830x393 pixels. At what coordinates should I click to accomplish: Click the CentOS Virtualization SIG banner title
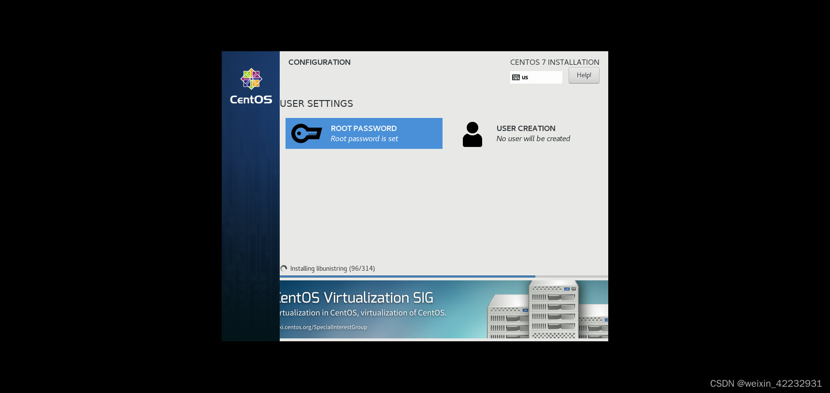click(x=357, y=298)
